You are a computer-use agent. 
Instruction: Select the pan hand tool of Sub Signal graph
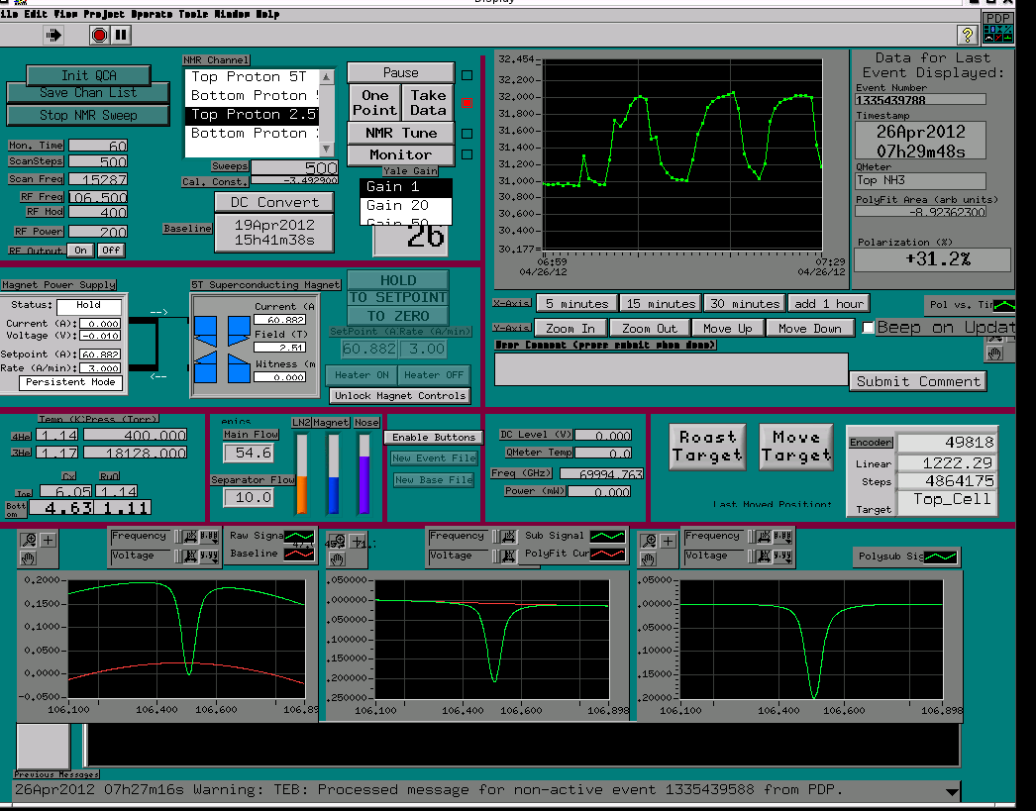coord(337,560)
